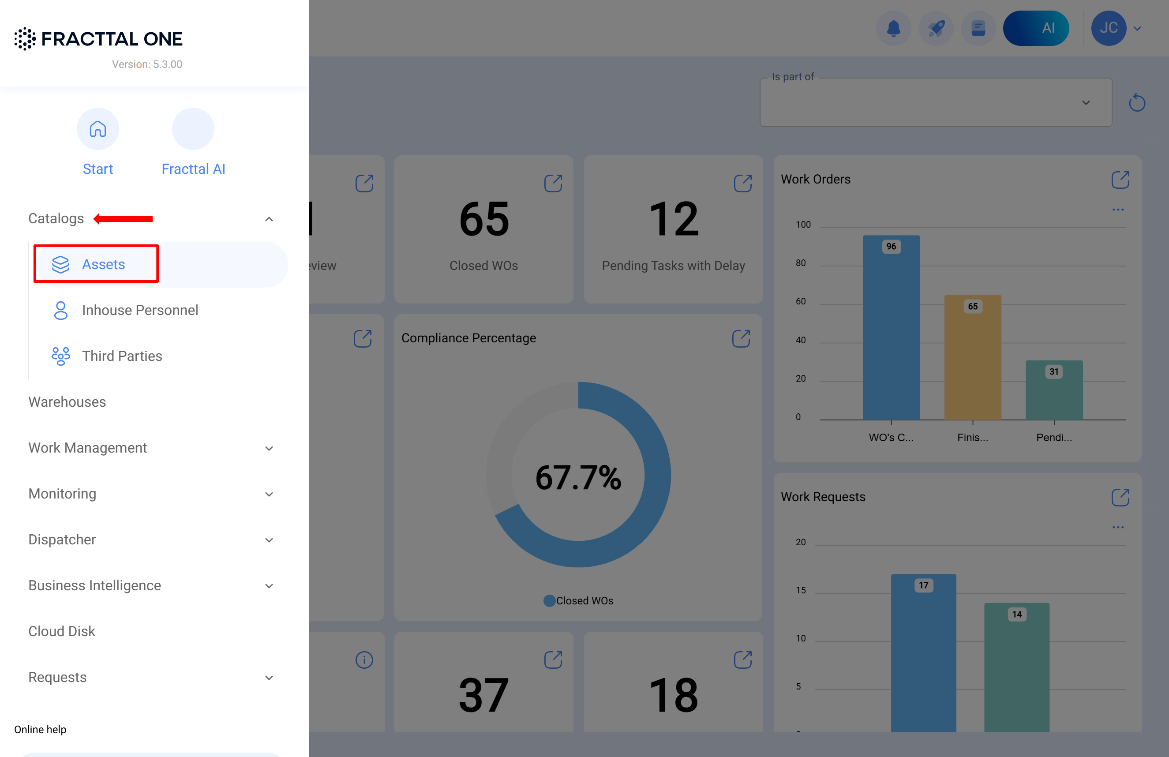Open Inhouse Personnel catalog
Screen dimensions: 1169x757
[139, 310]
